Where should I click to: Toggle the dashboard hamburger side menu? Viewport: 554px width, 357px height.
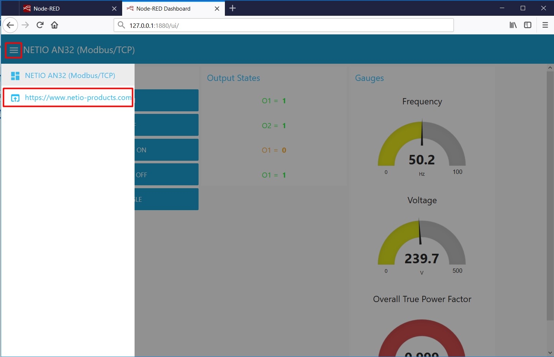point(14,50)
